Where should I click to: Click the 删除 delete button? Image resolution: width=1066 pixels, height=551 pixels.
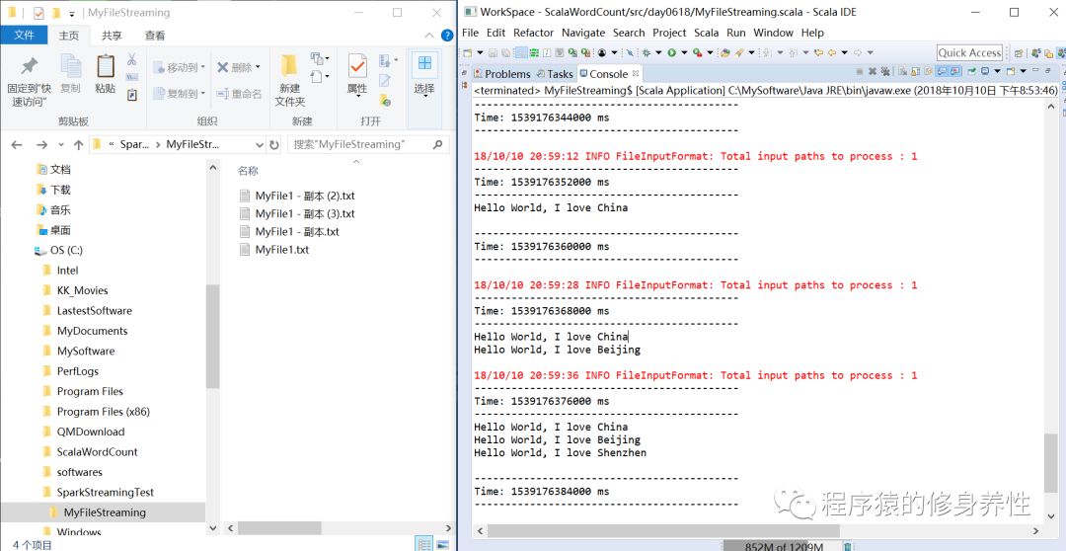[239, 67]
